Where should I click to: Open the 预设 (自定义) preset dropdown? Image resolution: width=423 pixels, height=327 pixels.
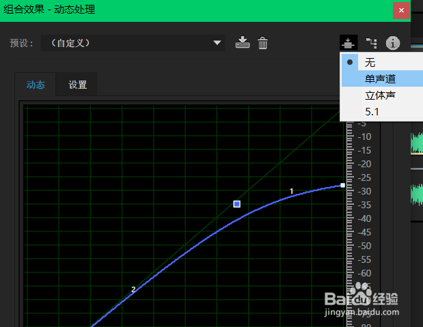133,42
